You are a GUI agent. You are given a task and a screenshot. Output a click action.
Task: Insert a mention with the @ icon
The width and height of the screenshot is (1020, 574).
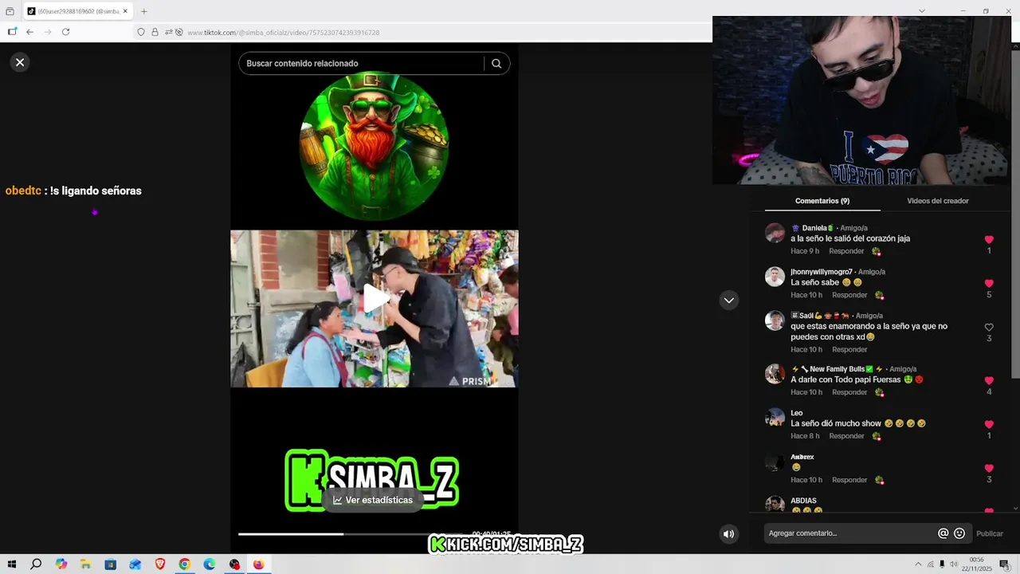pyautogui.click(x=943, y=533)
